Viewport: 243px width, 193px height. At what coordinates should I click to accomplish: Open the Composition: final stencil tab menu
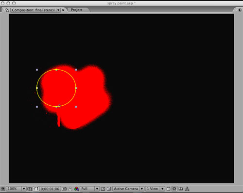(x=58, y=10)
